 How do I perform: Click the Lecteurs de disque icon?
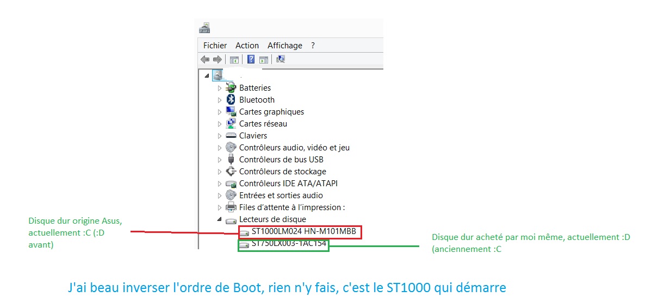click(231, 220)
